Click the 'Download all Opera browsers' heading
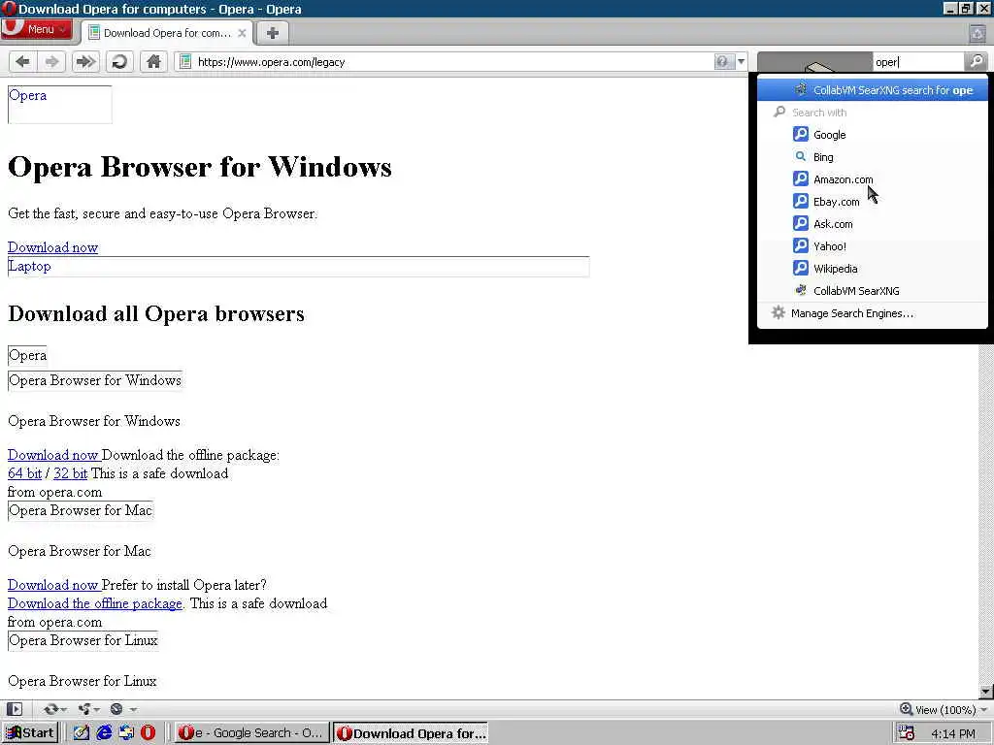The image size is (994, 745). 156,313
